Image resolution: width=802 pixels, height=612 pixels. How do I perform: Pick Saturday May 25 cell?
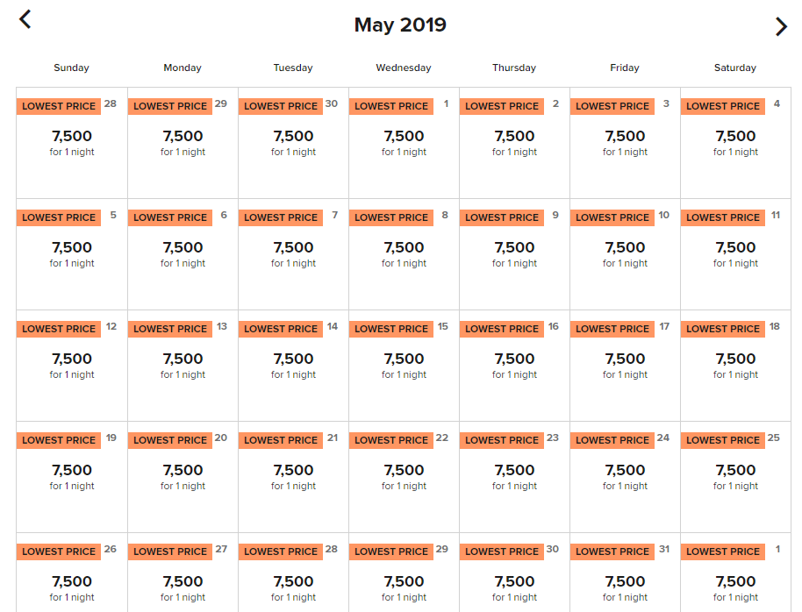(735, 477)
